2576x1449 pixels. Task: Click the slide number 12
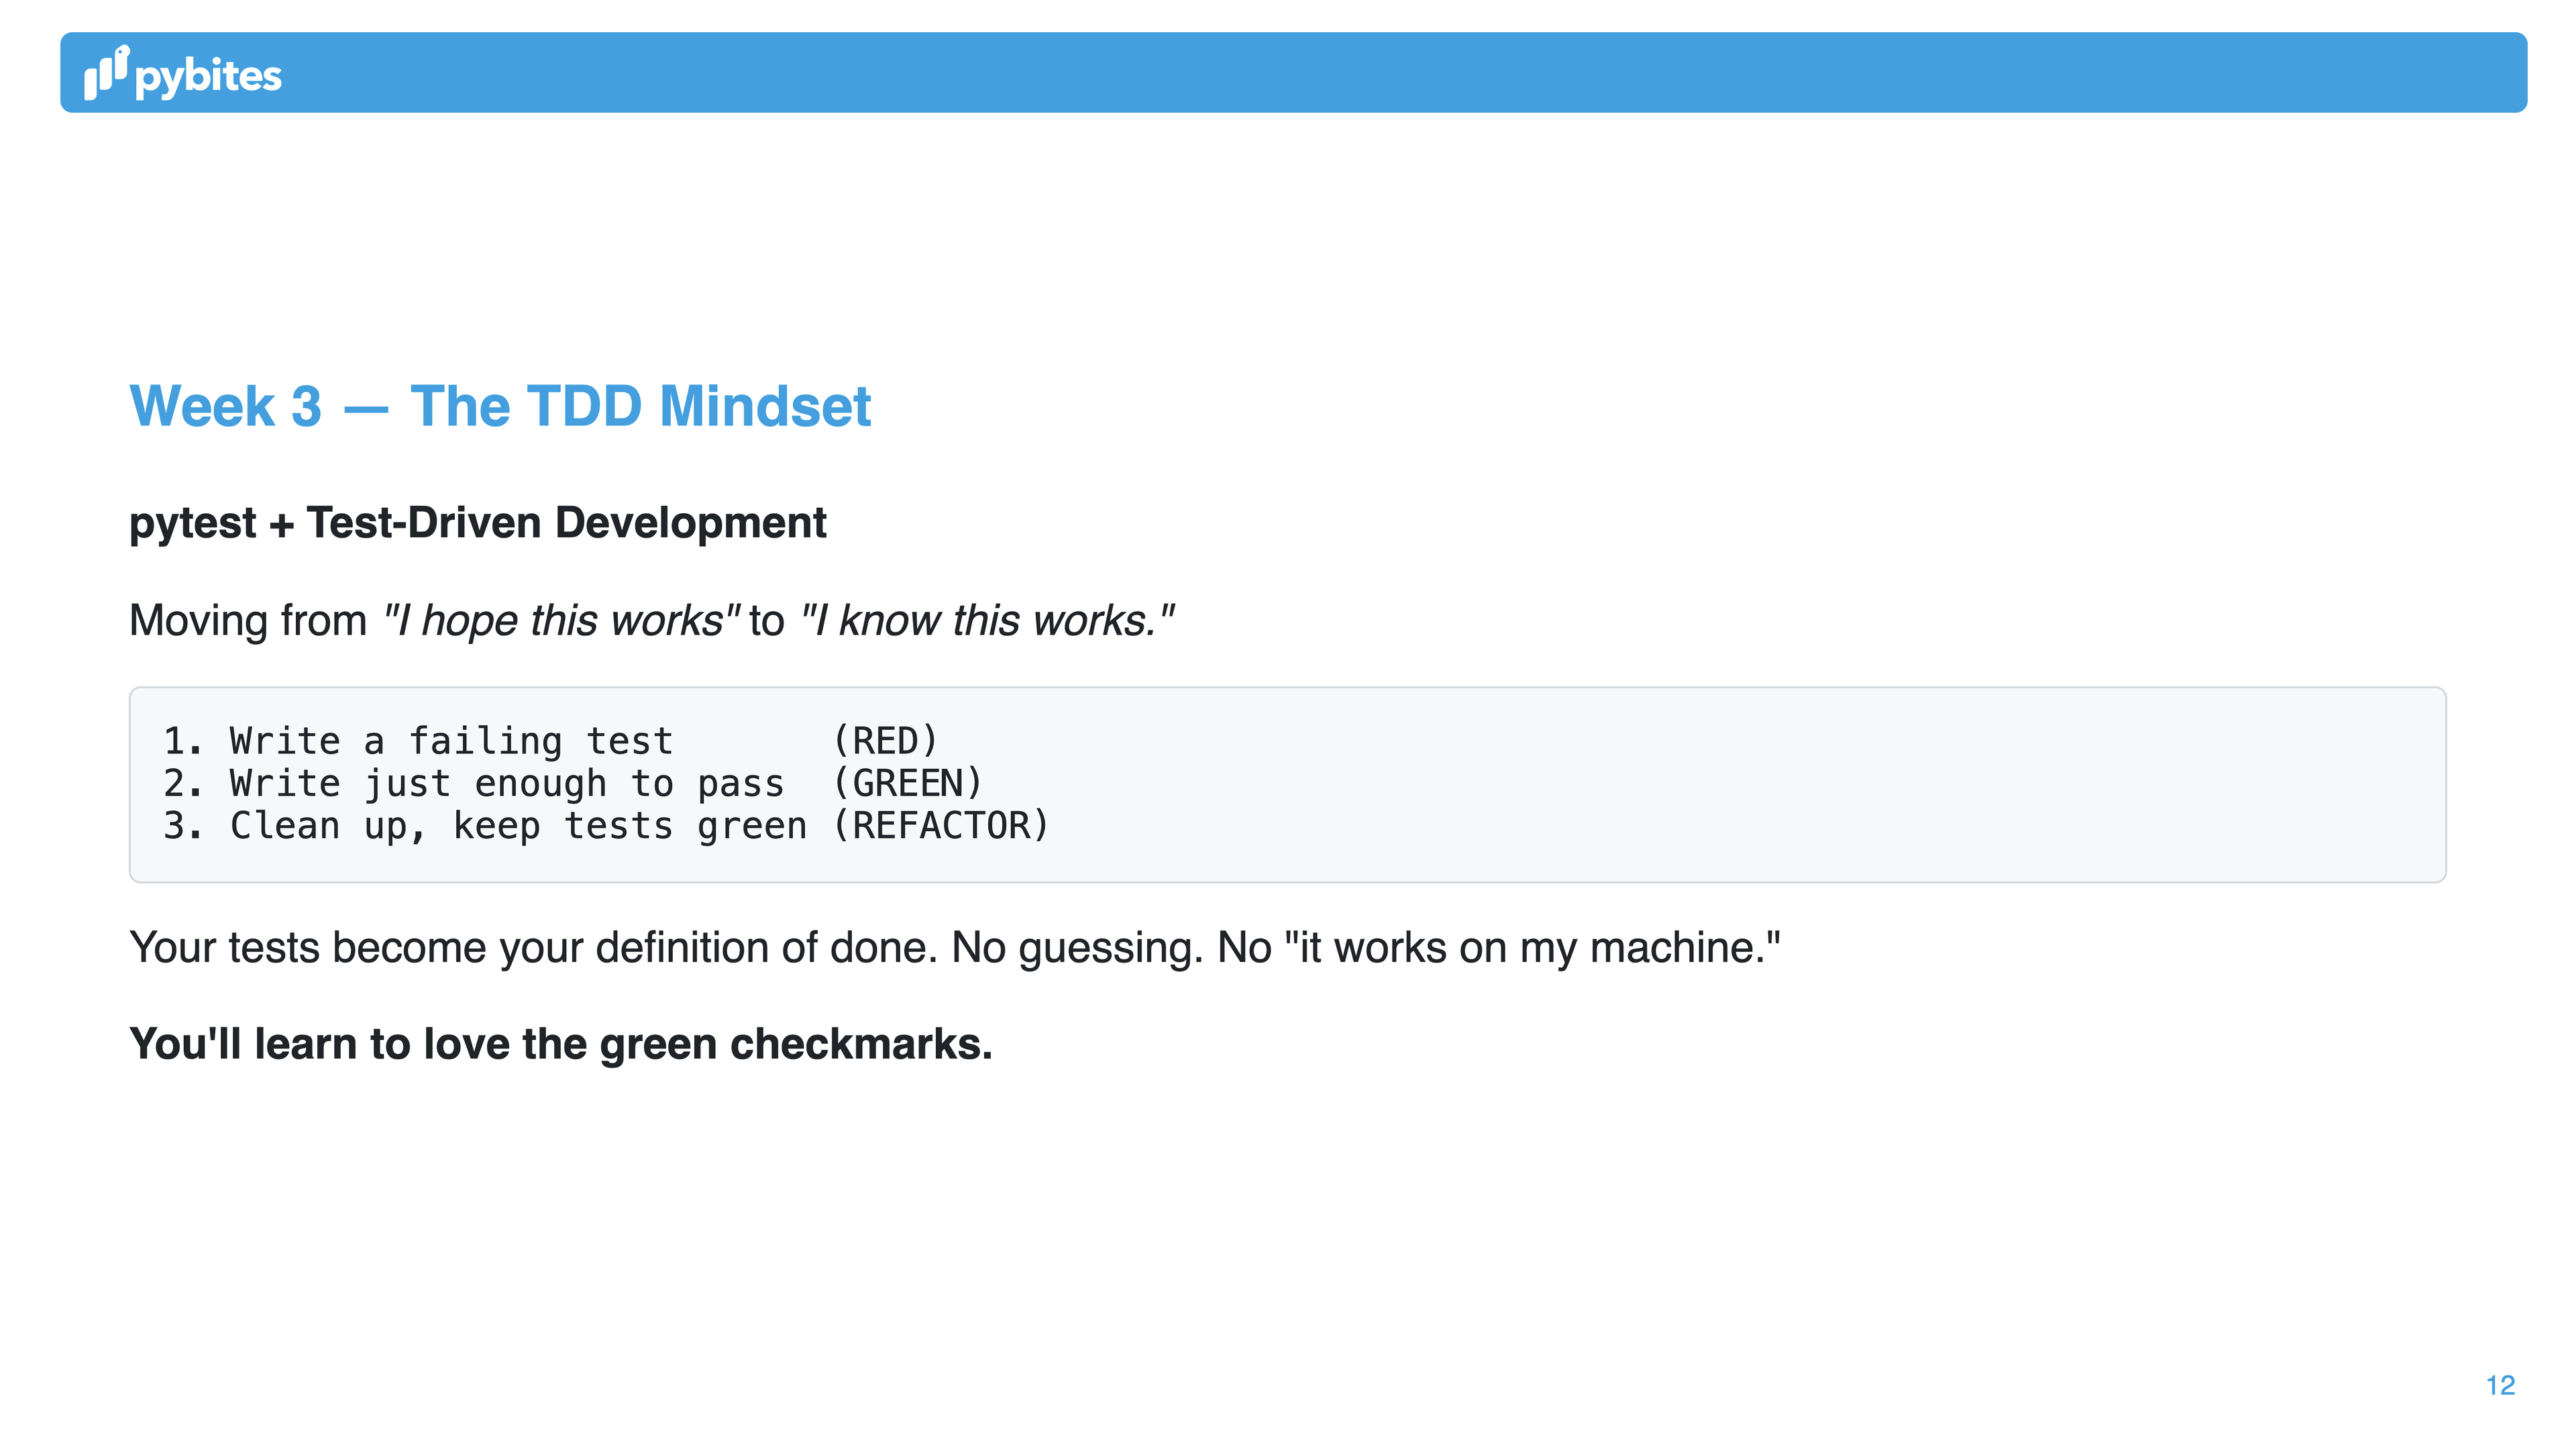[2500, 1385]
